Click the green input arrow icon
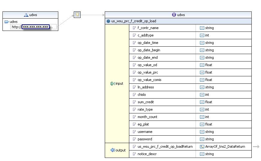This screenshot has width=261, height=161. (x=113, y=83)
